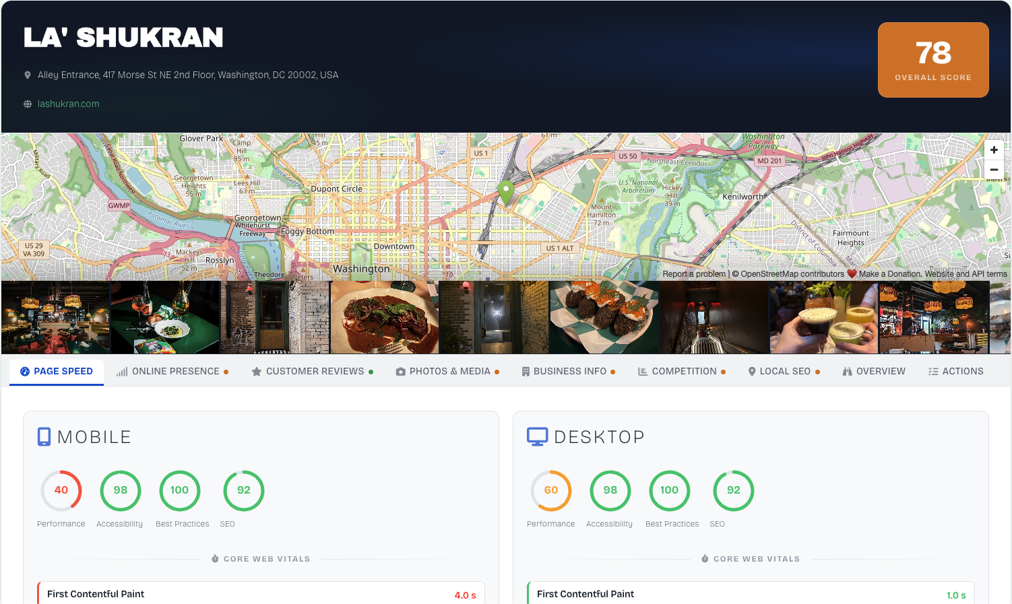Open the photo of hand holding foamy cocktails
The height and width of the screenshot is (604, 1012).
tap(824, 317)
